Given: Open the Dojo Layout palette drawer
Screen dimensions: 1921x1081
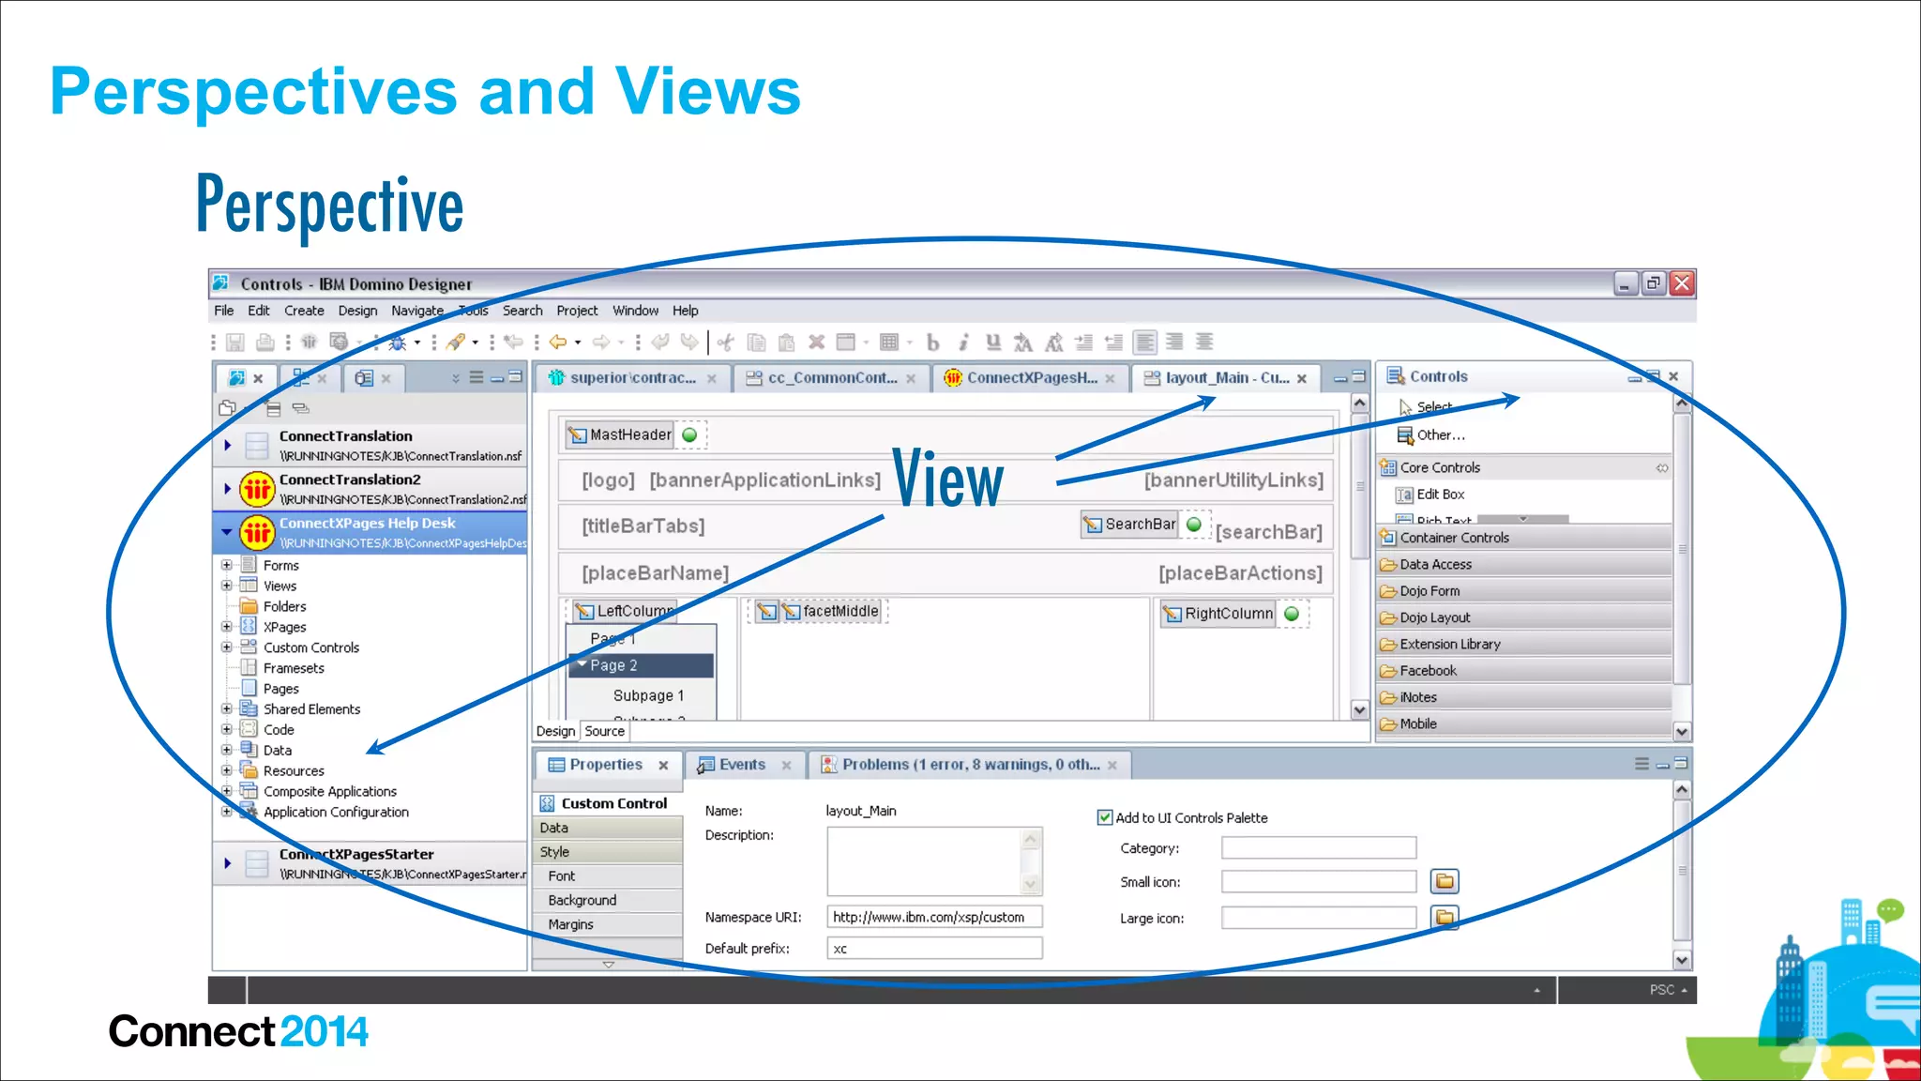Looking at the screenshot, I should click(1434, 617).
